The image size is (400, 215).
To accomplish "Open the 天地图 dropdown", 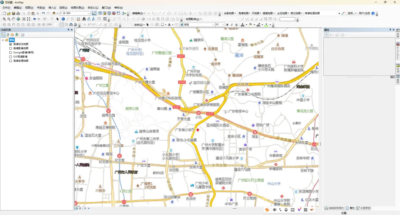I will (256, 13).
